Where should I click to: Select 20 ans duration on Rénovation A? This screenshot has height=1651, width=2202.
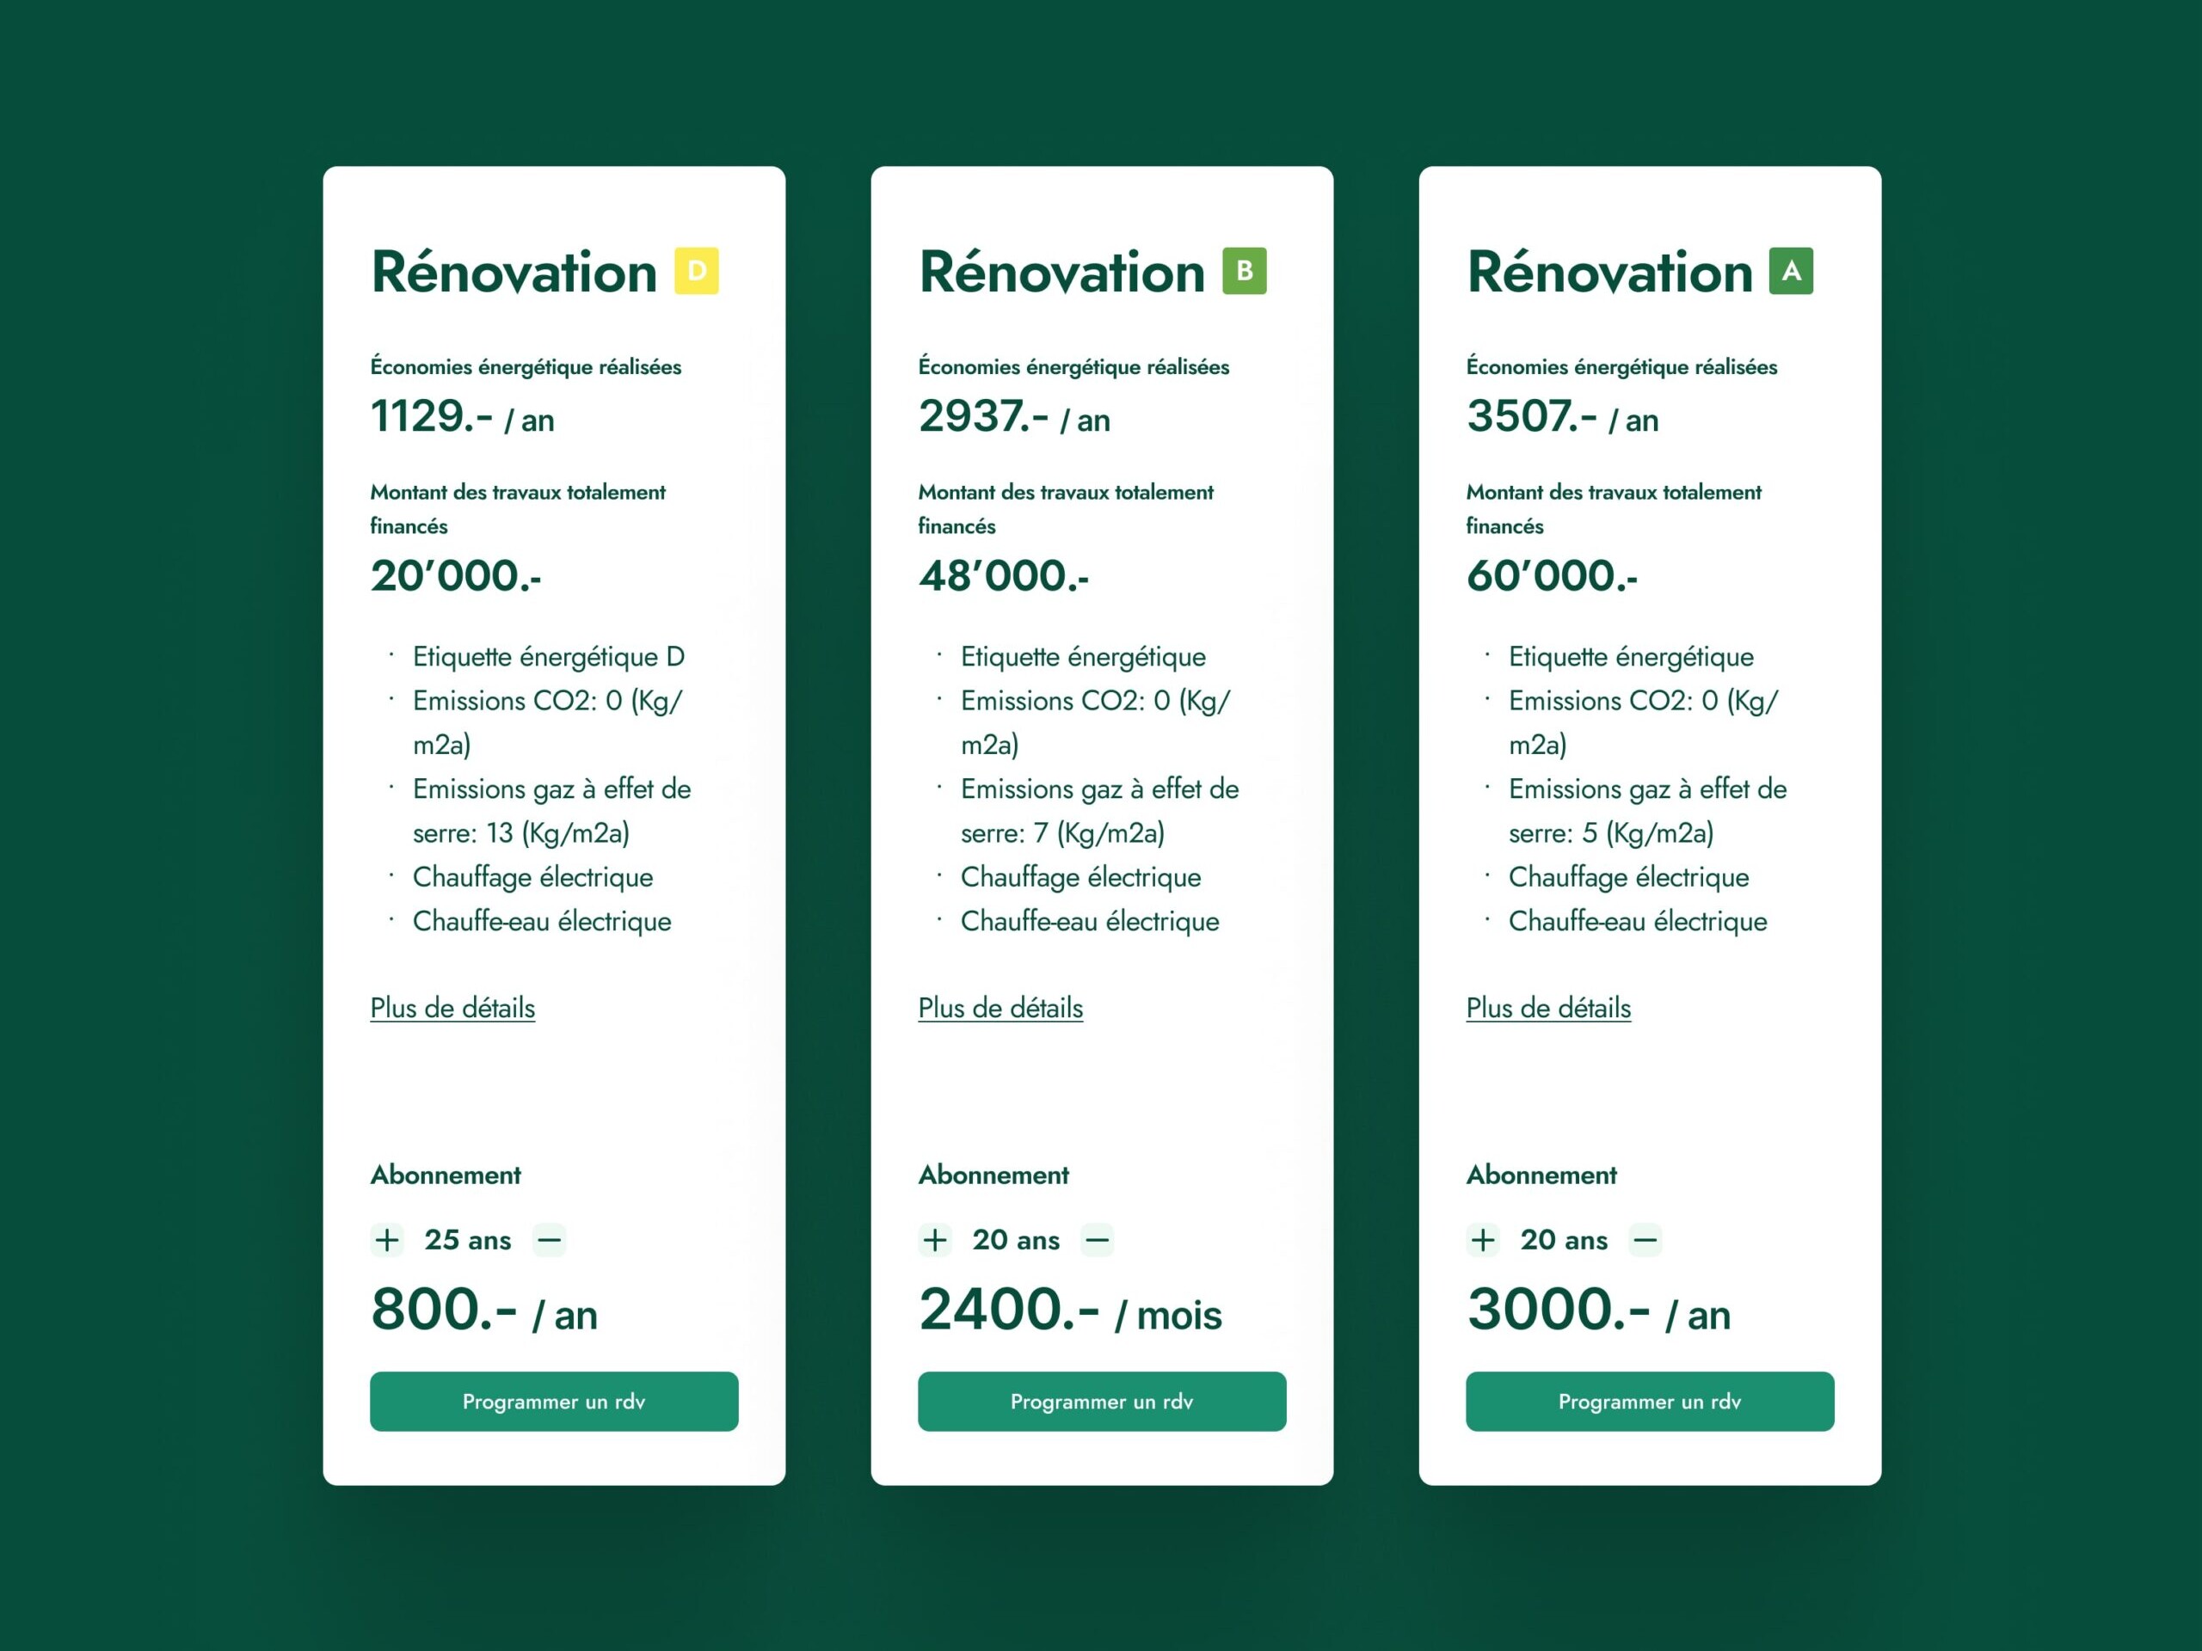tap(1564, 1240)
